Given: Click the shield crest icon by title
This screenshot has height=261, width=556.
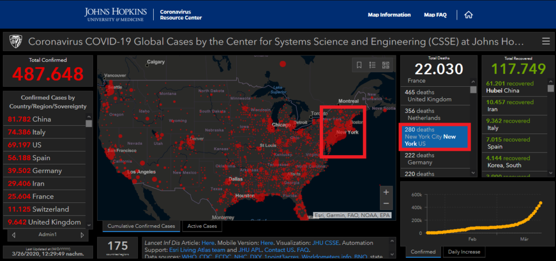Looking at the screenshot, I should coord(15,41).
